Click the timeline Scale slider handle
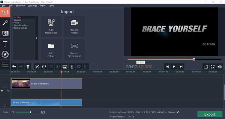225x119 pixels. [x=30, y=112]
